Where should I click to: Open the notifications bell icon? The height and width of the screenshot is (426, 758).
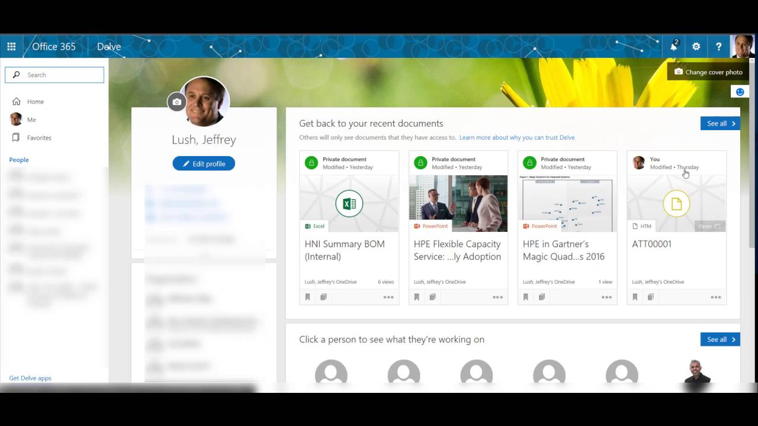click(674, 46)
